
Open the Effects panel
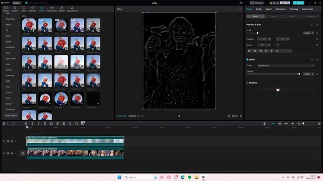(41, 9)
